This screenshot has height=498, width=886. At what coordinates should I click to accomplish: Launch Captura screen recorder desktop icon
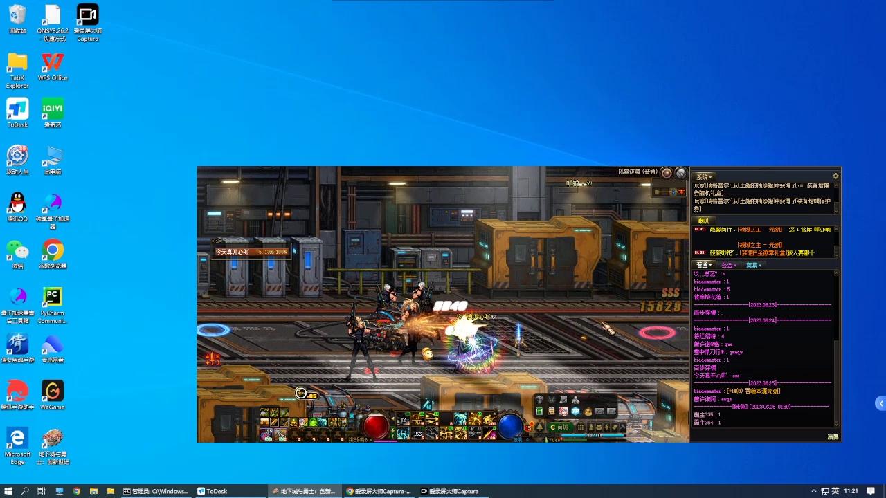(87, 23)
